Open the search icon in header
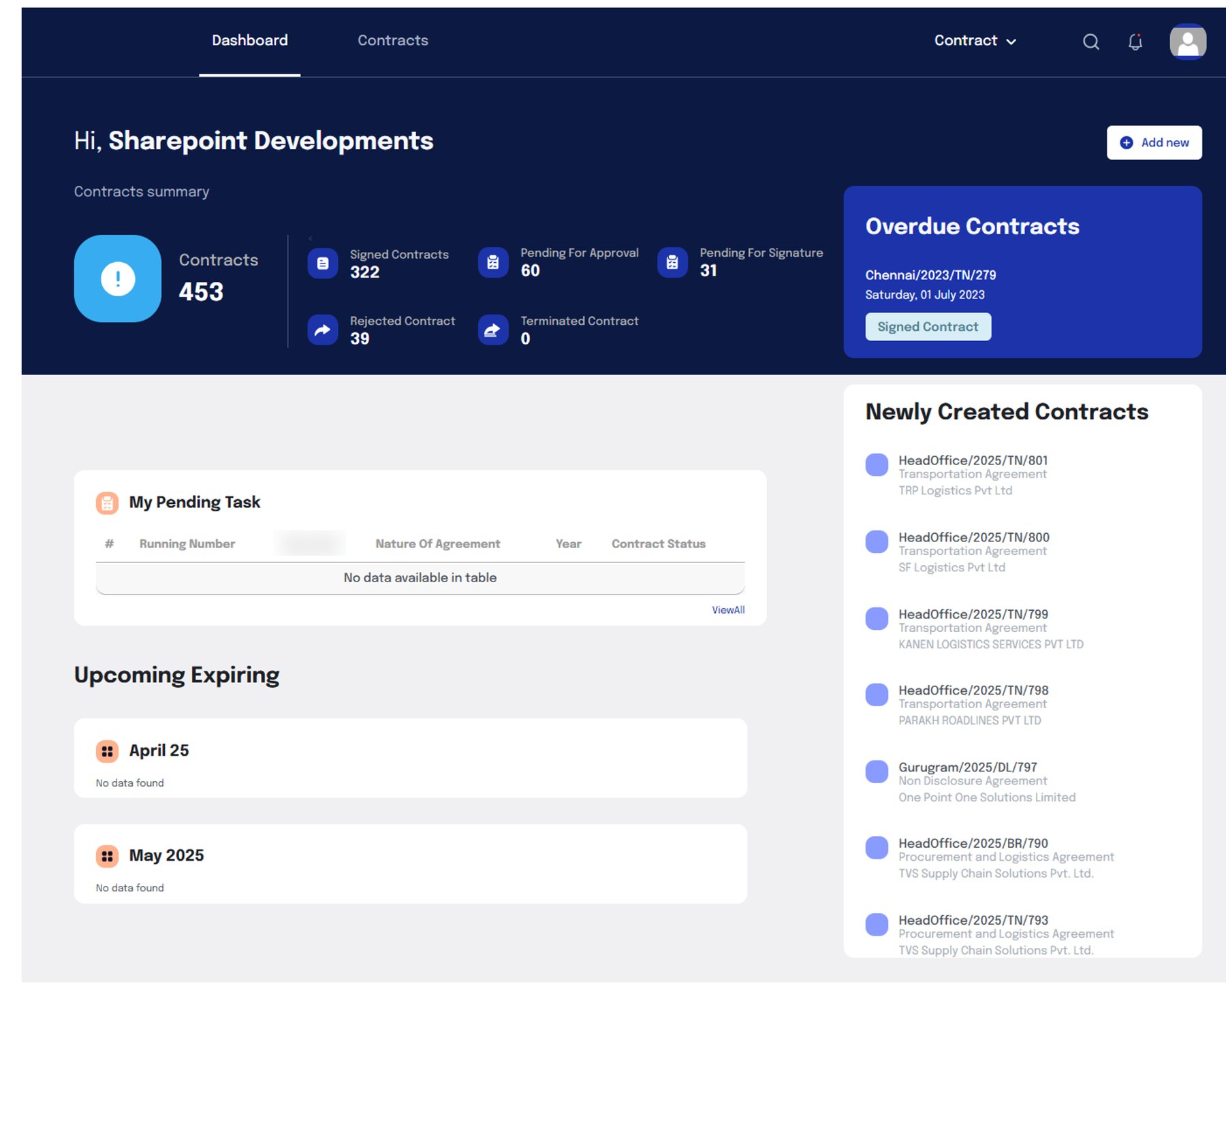Viewport: 1226px width, 1129px height. click(x=1090, y=42)
